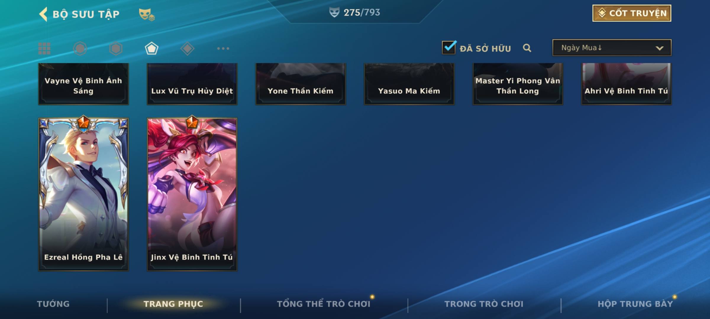The width and height of the screenshot is (710, 319).
Task: Open the Ngày Mua sort dropdown
Action: [x=612, y=48]
